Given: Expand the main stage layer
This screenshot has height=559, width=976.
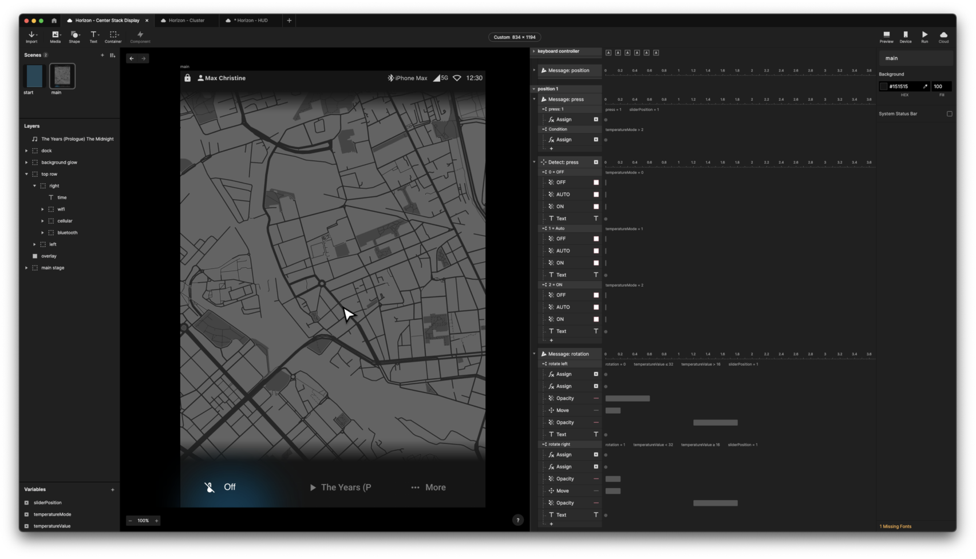Looking at the screenshot, I should (x=26, y=268).
